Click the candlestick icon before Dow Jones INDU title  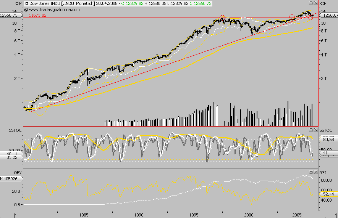pos(26,3)
